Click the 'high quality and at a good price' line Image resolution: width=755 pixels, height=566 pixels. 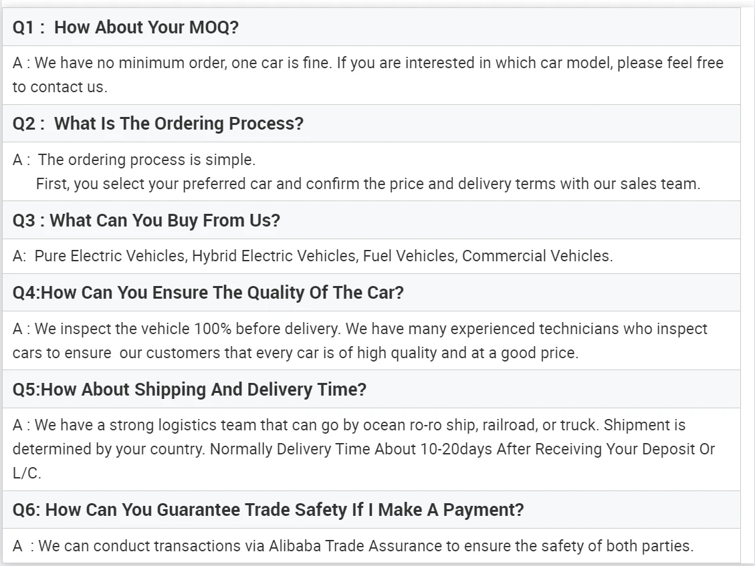pyautogui.click(x=296, y=353)
